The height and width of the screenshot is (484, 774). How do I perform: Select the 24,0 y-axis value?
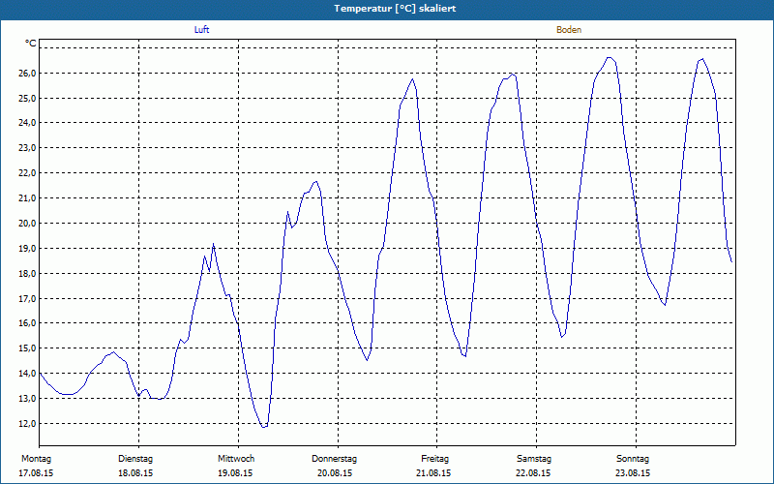[27, 123]
